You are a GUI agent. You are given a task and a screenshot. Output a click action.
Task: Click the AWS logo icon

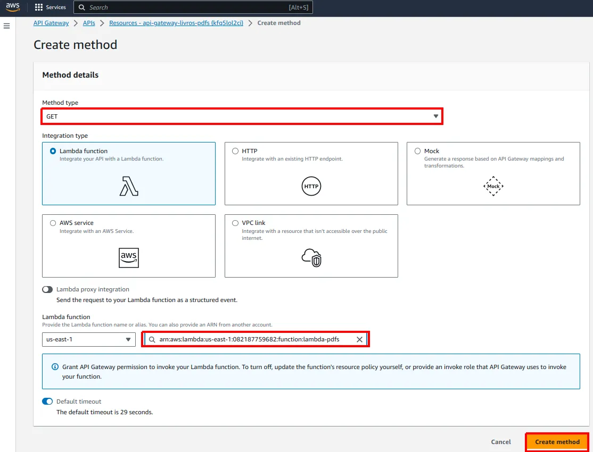tap(13, 7)
